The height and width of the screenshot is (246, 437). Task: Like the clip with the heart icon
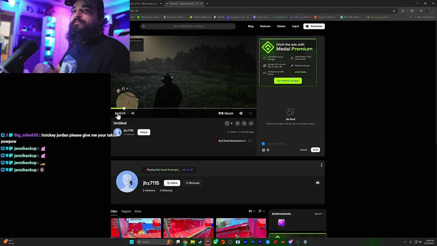[227, 123]
